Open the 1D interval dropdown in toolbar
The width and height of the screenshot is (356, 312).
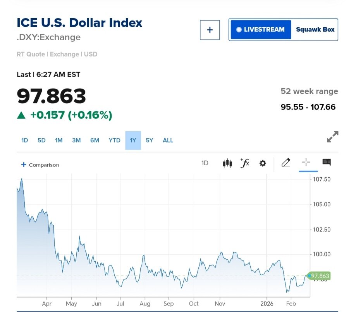[205, 163]
